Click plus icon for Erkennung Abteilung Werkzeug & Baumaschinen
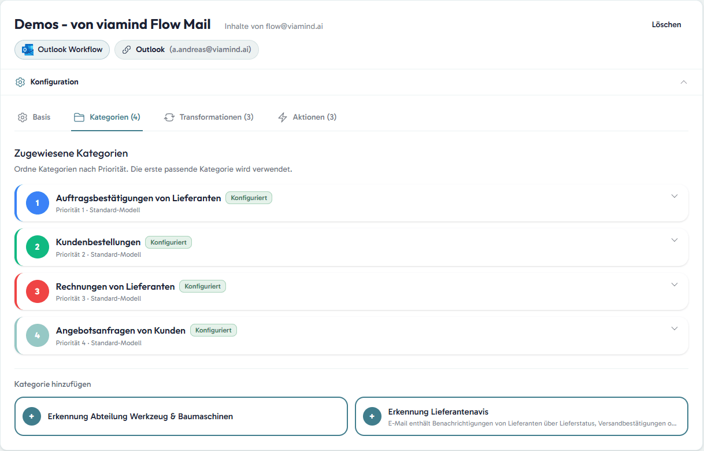The image size is (704, 451). (x=32, y=416)
